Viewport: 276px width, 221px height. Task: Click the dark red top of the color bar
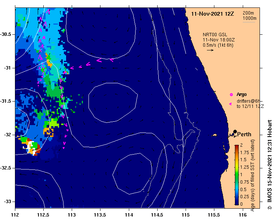pos(237,147)
